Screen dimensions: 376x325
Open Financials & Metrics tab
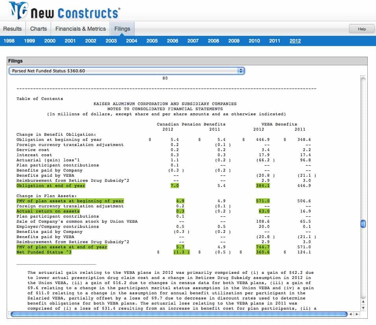click(x=81, y=29)
